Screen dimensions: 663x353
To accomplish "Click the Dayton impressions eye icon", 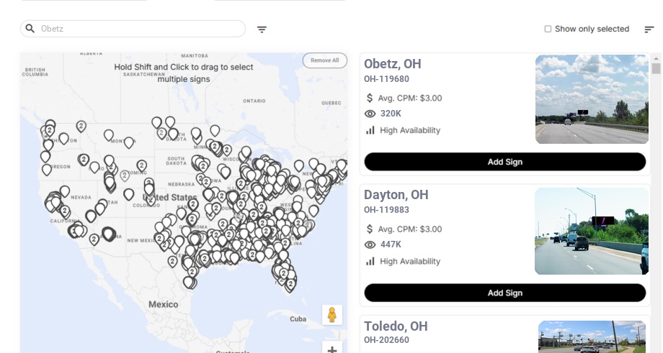I will [x=370, y=244].
